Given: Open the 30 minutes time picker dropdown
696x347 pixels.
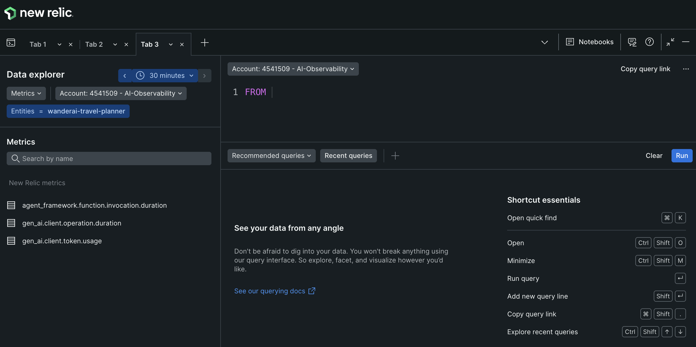Looking at the screenshot, I should [x=165, y=76].
